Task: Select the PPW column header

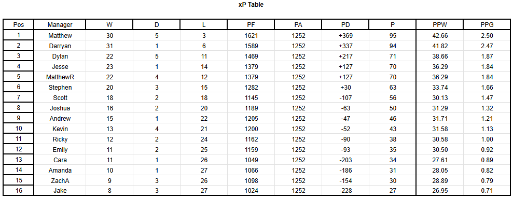Action: [440, 24]
